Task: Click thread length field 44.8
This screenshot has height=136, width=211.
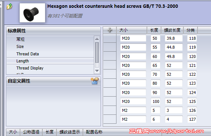Action: (x=174, y=47)
